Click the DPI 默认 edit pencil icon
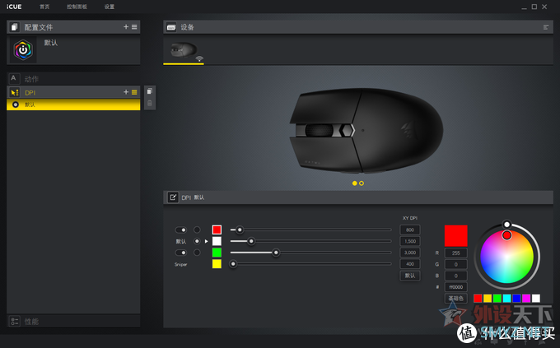 tap(173, 197)
